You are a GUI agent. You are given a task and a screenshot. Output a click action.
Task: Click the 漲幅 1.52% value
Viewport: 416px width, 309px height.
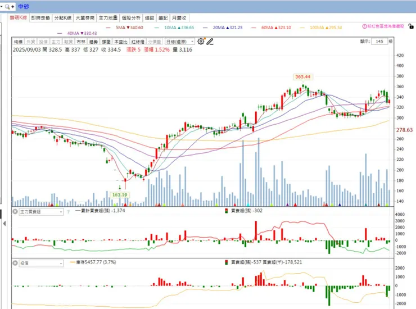point(156,49)
